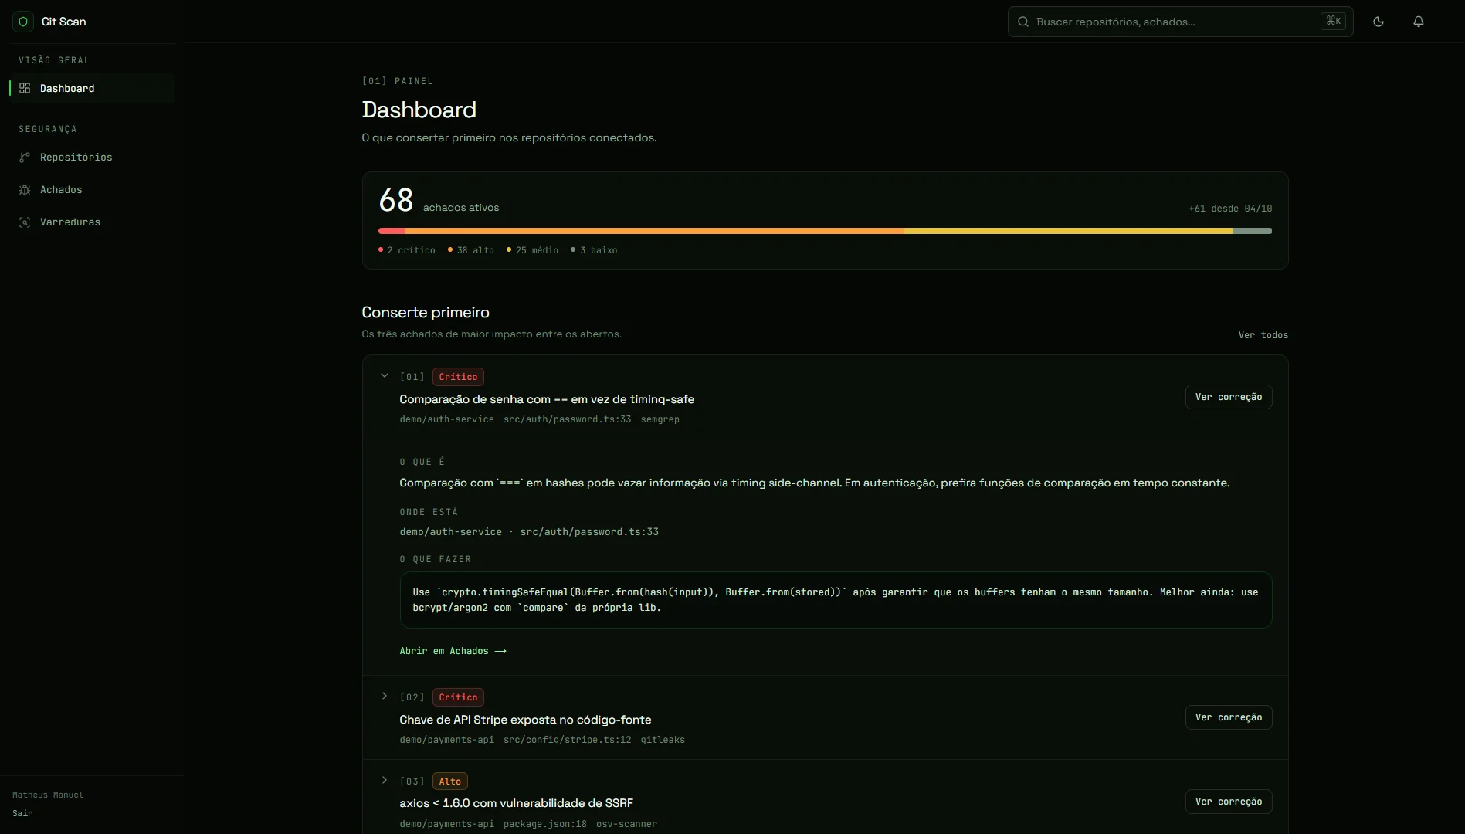
Task: Click the gitleaks source label
Action: coord(663,740)
